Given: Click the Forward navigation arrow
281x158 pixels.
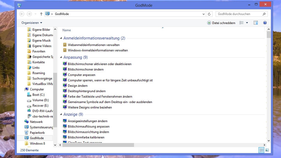Looking at the screenshot, I should click(x=29, y=14).
